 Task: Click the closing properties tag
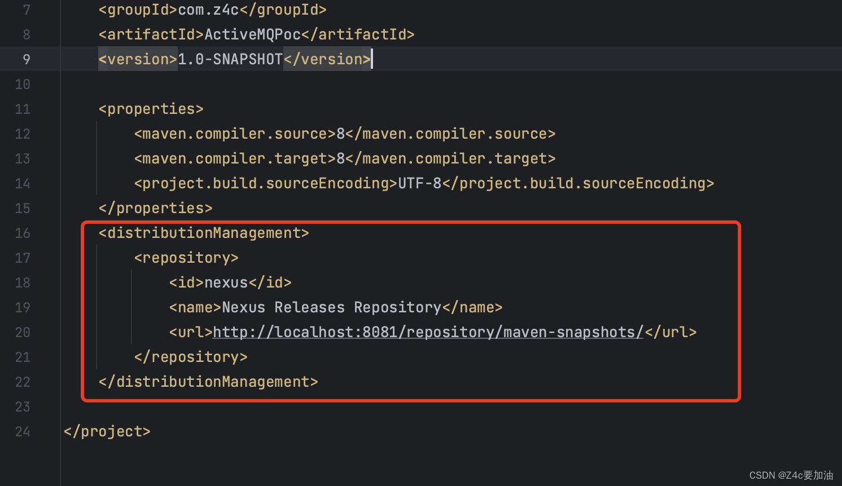[x=155, y=208]
